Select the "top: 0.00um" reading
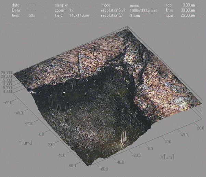 coord(189,5)
